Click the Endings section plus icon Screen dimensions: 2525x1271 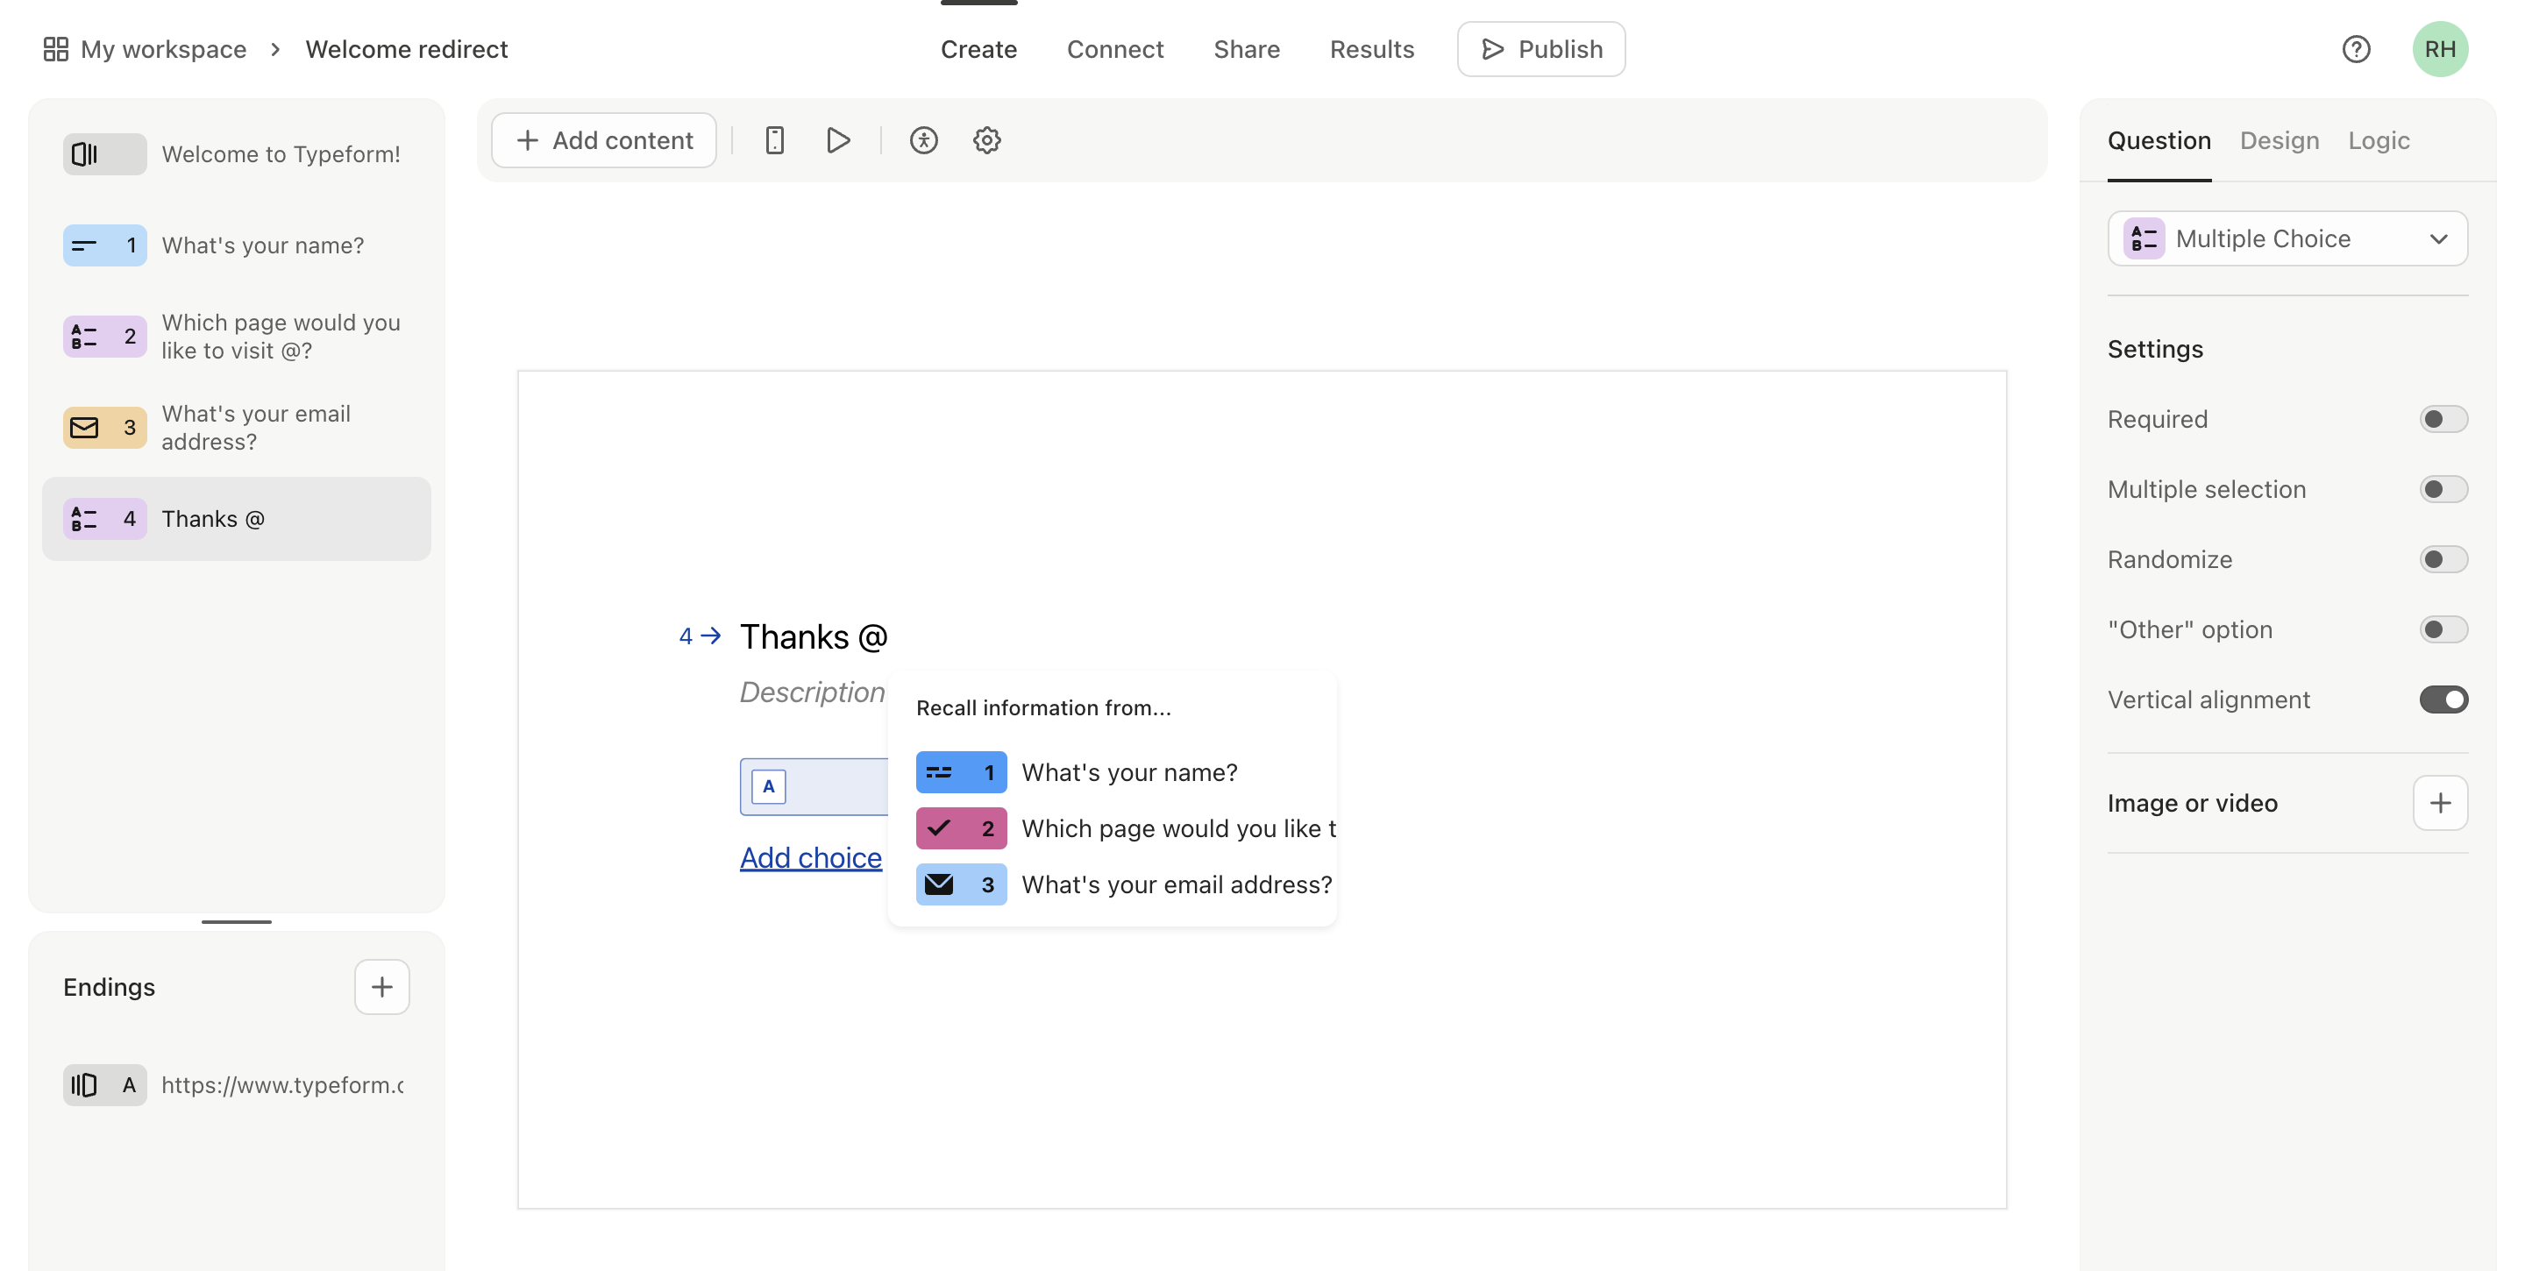point(382,985)
